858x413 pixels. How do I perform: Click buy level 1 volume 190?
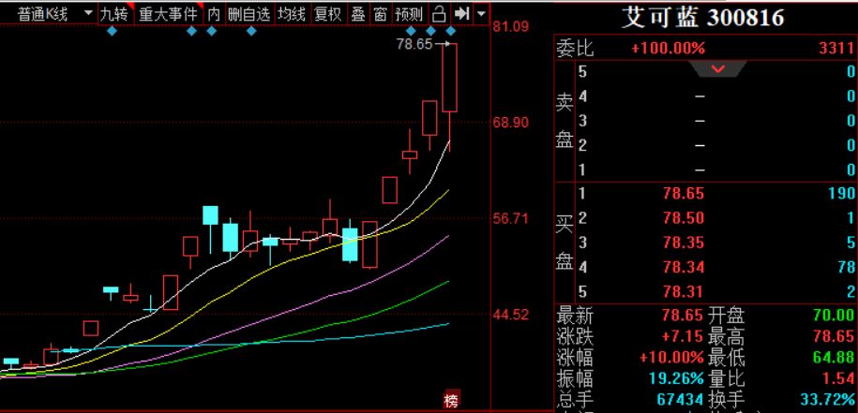(x=841, y=193)
